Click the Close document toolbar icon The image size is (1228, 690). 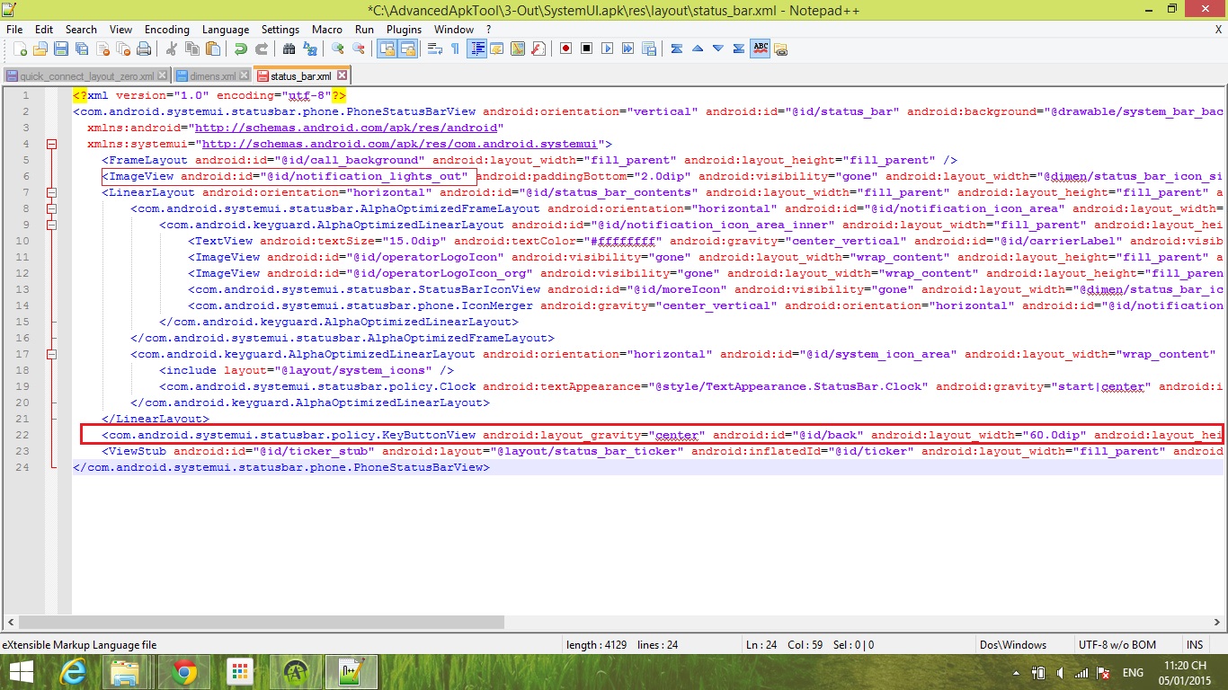[x=102, y=49]
